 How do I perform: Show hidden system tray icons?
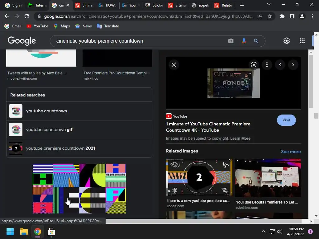[264, 232]
